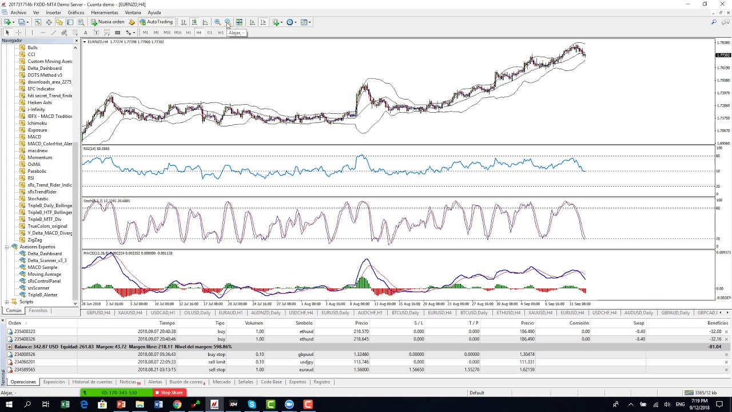Switch to M15 timeframe
This screenshot has height=412, width=732.
pos(167,33)
